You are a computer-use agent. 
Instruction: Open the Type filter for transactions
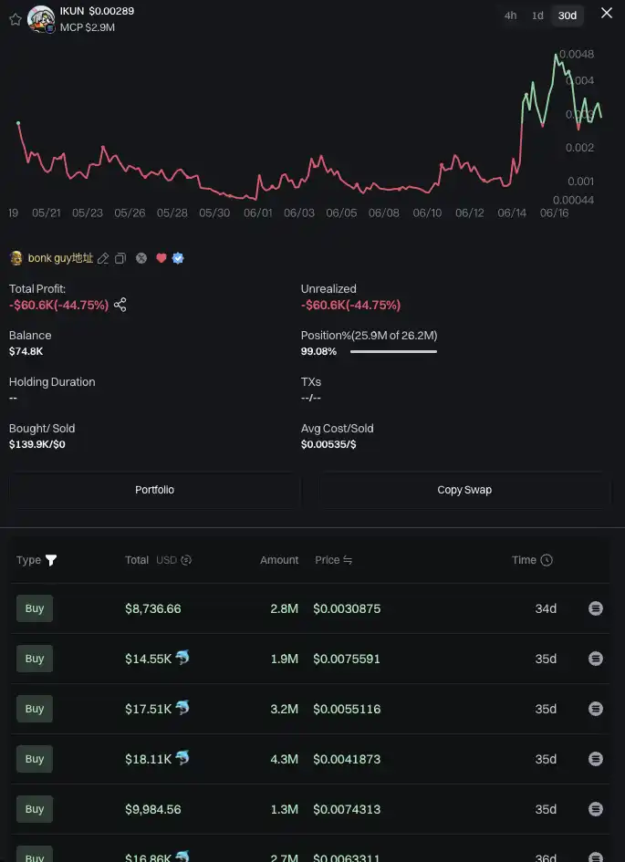(50, 560)
